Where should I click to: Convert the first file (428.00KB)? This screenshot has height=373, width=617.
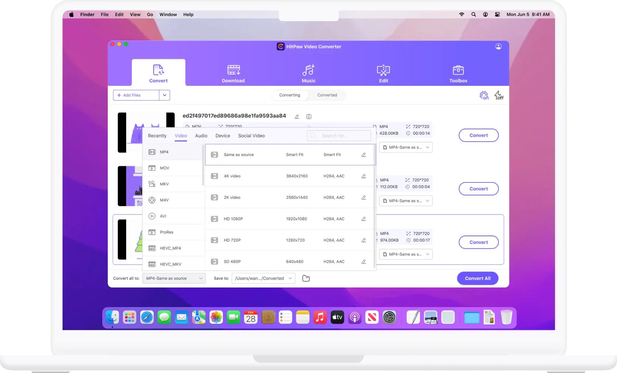coord(479,135)
